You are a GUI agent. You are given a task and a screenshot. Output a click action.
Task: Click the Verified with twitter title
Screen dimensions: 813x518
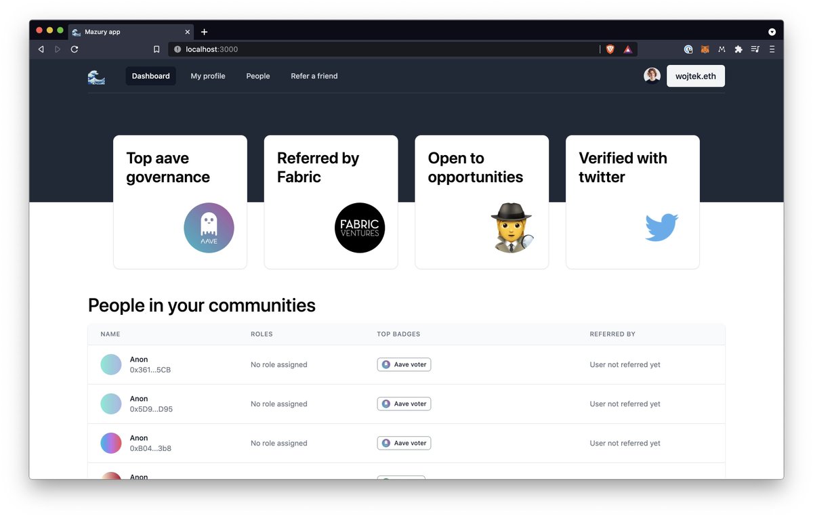[x=623, y=167]
